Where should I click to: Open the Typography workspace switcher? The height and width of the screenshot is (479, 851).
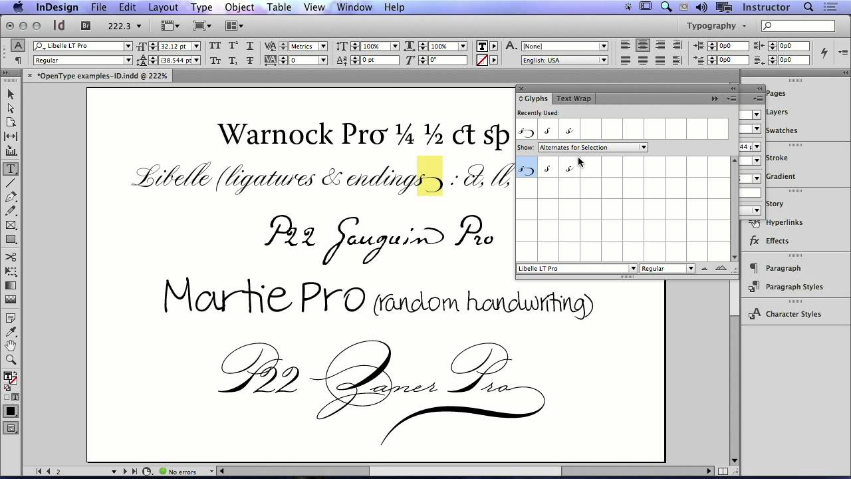point(716,26)
